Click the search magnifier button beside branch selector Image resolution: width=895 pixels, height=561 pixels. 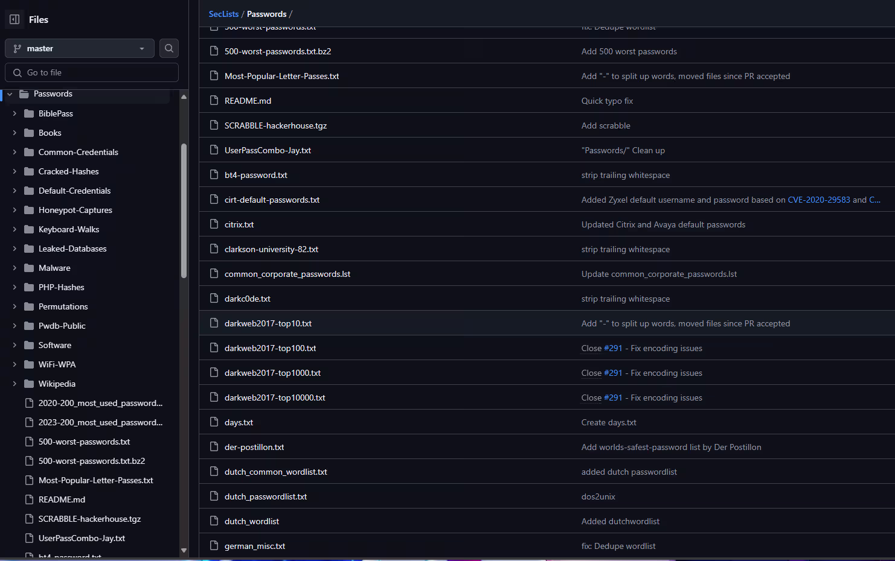pyautogui.click(x=169, y=48)
